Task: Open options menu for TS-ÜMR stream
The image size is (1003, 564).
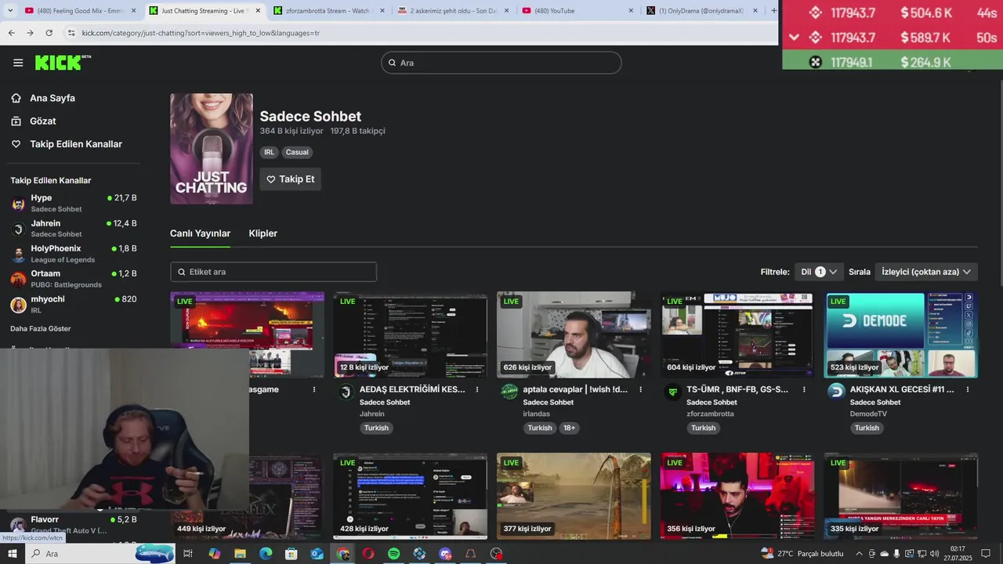Action: 804,389
